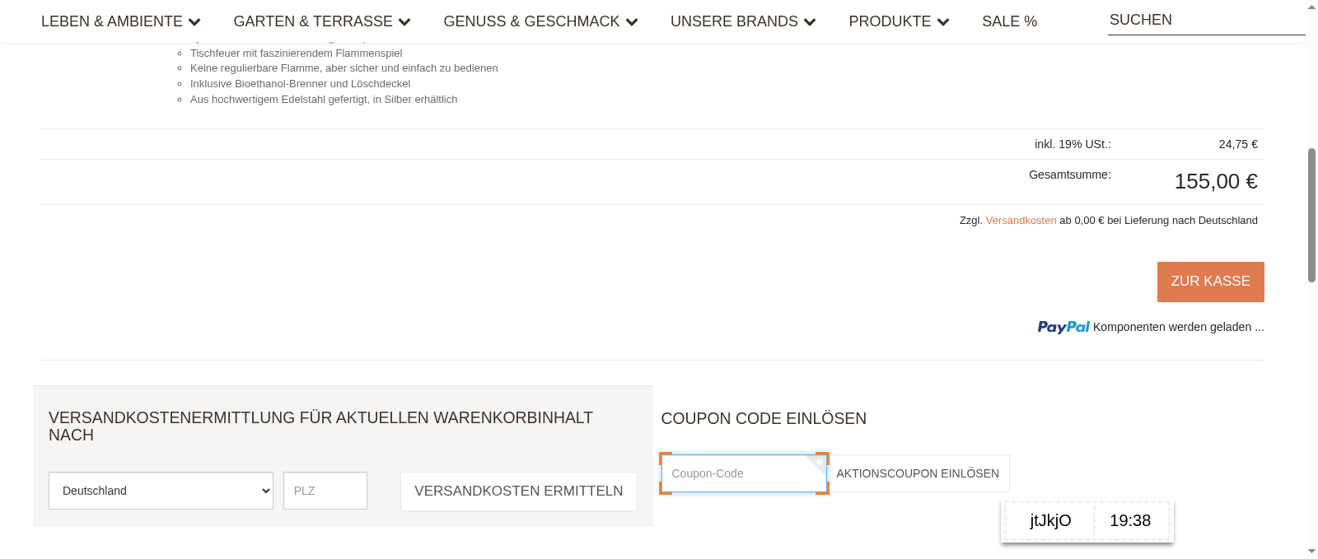Click the PRODUKTE dropdown chevron

[x=944, y=21]
